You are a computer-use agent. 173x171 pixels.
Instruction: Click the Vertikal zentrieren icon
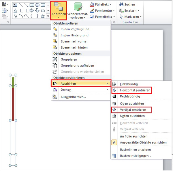[x=114, y=110]
